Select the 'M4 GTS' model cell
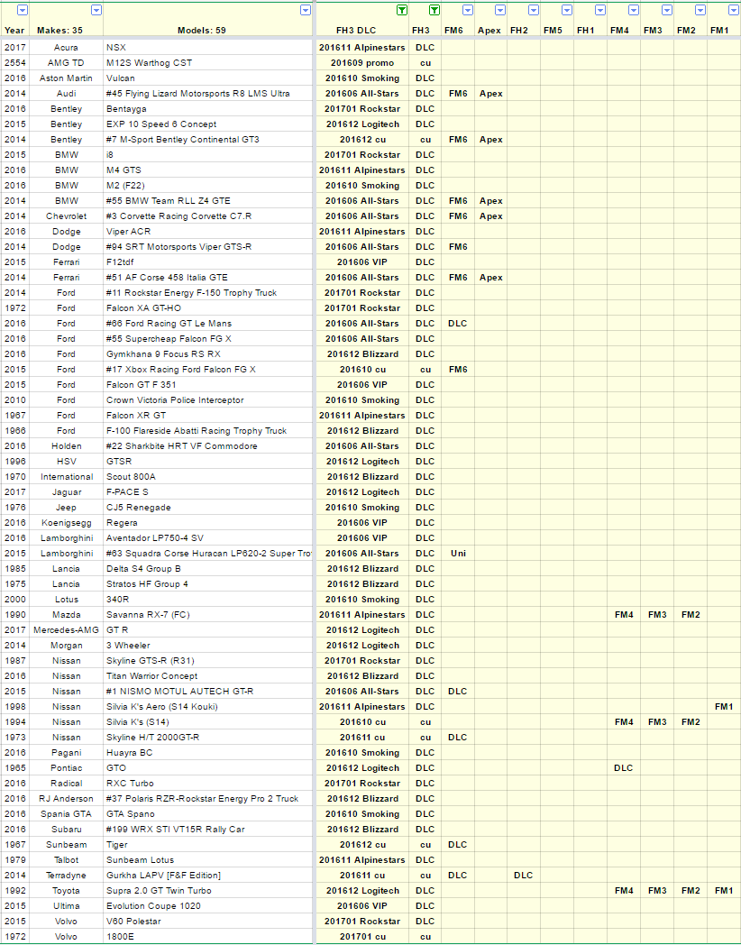741x945 pixels. click(208, 170)
